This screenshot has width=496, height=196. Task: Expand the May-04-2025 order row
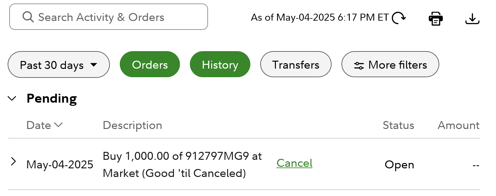click(x=13, y=161)
